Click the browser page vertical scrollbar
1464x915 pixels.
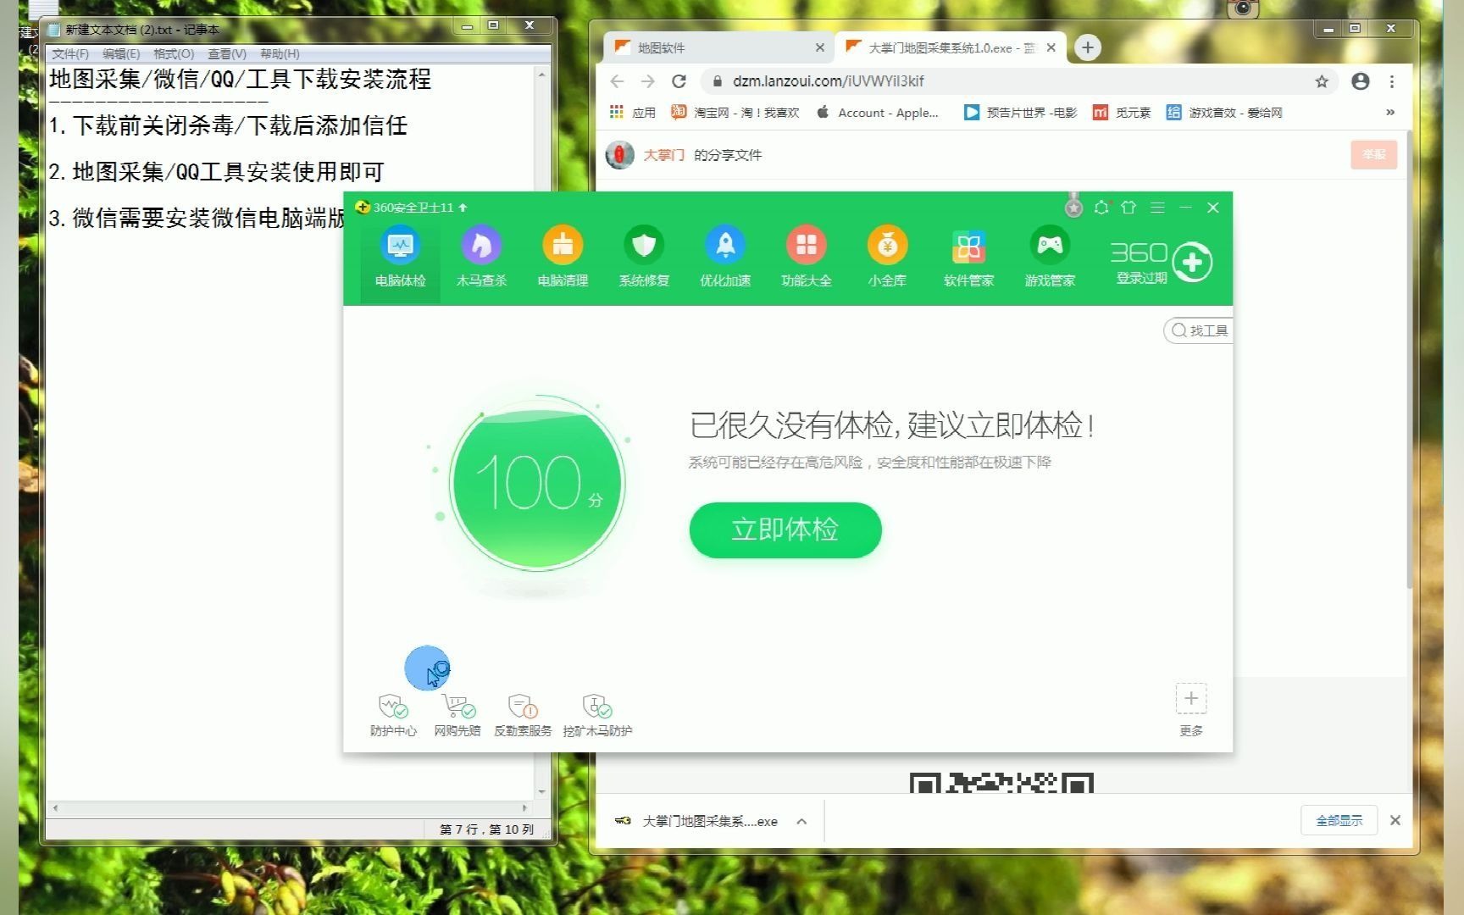pos(1409,360)
